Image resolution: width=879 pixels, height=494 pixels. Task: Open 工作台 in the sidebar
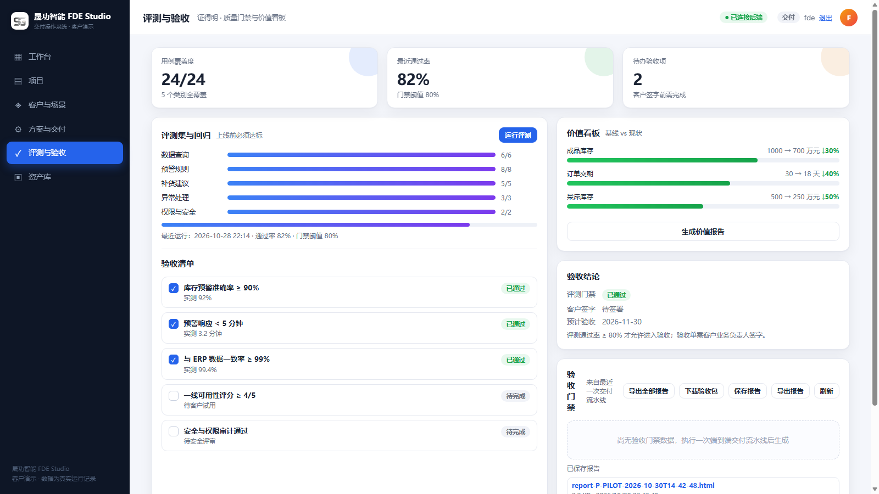click(65, 57)
